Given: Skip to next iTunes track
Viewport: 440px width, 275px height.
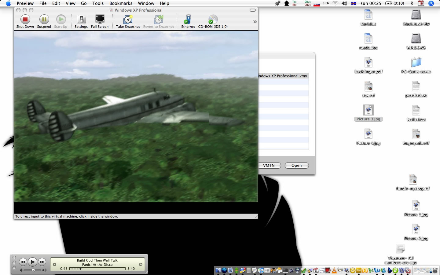Looking at the screenshot, I should click(42, 262).
